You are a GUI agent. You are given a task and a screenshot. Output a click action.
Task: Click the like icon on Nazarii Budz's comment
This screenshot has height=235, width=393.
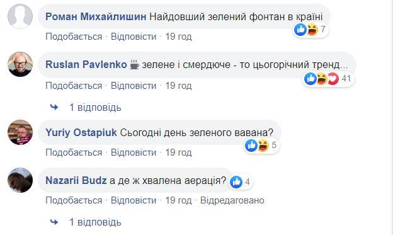236,182
